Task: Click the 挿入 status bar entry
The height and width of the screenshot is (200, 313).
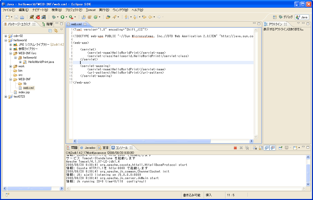Action: tap(209, 195)
